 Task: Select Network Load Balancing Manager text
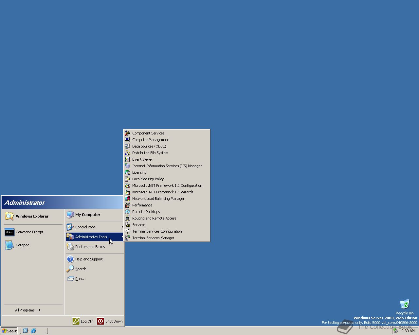[158, 199]
